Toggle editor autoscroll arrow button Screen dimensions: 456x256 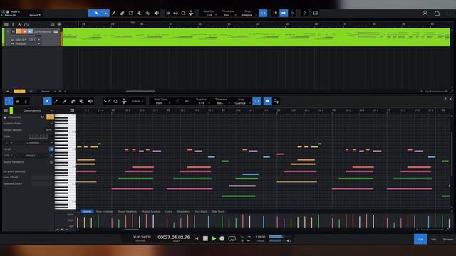pos(268,101)
